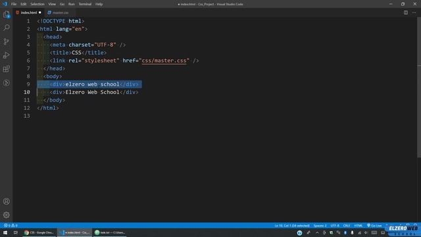Open the Extensions view
Image resolution: width=421 pixels, height=237 pixels.
point(7,68)
